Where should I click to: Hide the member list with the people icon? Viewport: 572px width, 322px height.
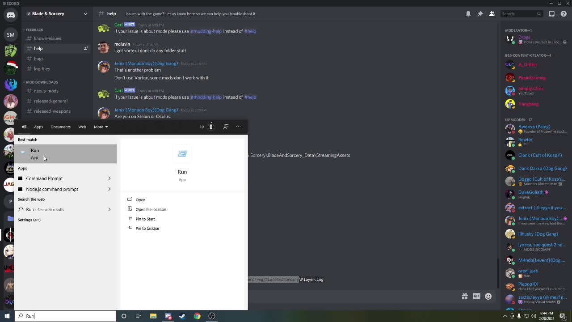coord(491,14)
